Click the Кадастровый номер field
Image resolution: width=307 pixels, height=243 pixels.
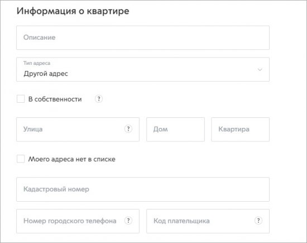[x=143, y=189]
